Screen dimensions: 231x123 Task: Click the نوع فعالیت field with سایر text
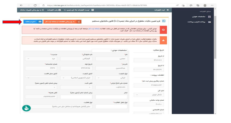click(59, 107)
